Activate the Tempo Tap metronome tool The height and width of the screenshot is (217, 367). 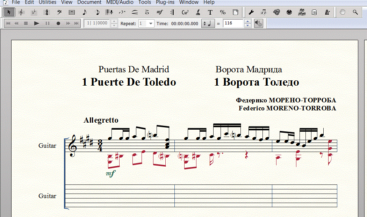click(327, 12)
